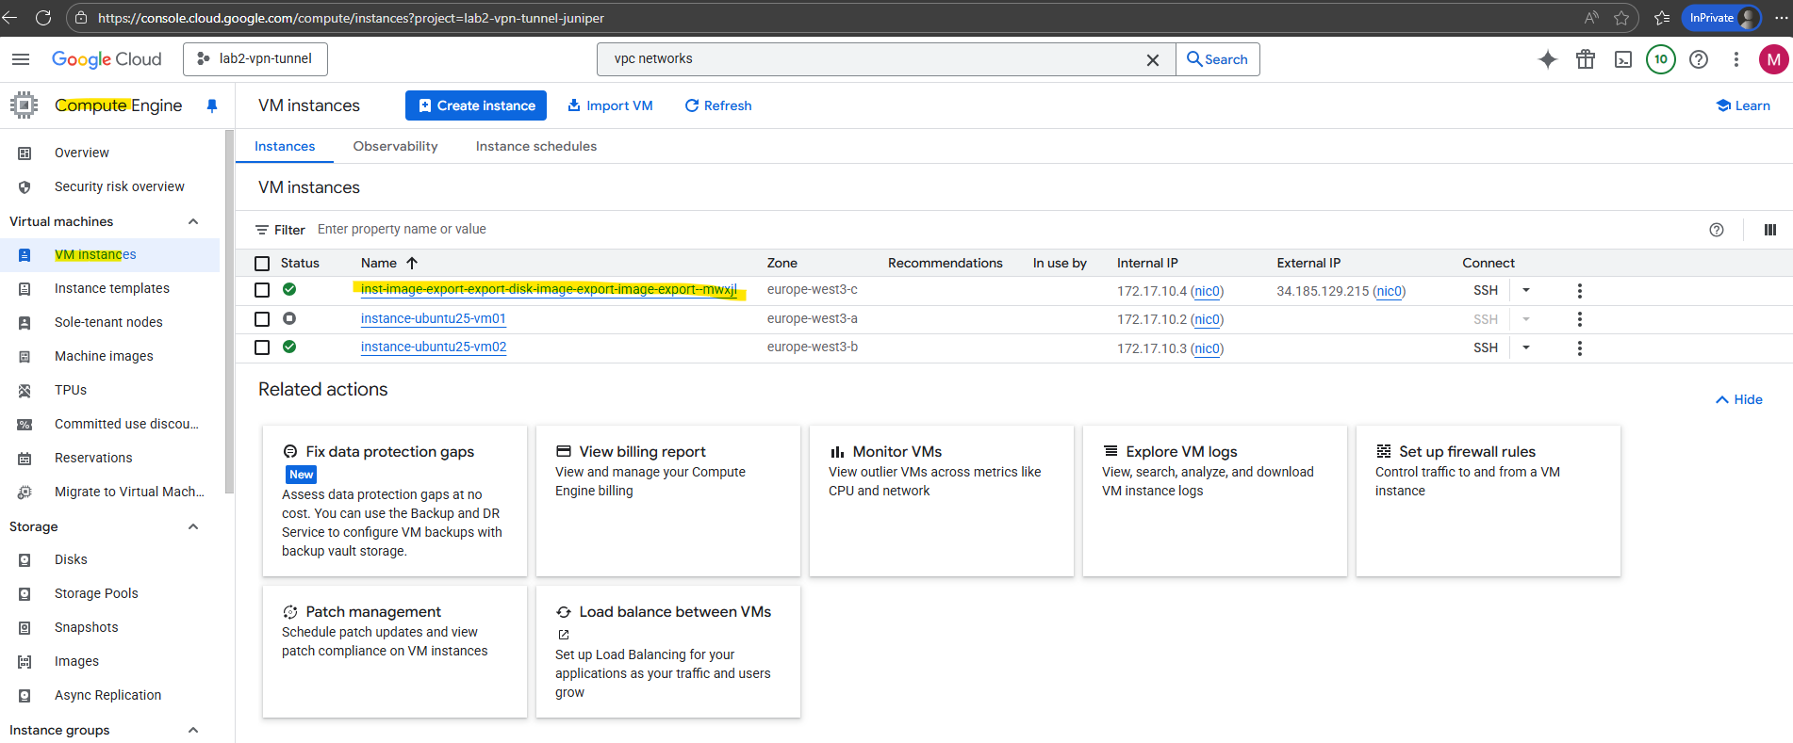Click the Snapshots sidebar icon
The height and width of the screenshot is (743, 1793).
click(25, 627)
